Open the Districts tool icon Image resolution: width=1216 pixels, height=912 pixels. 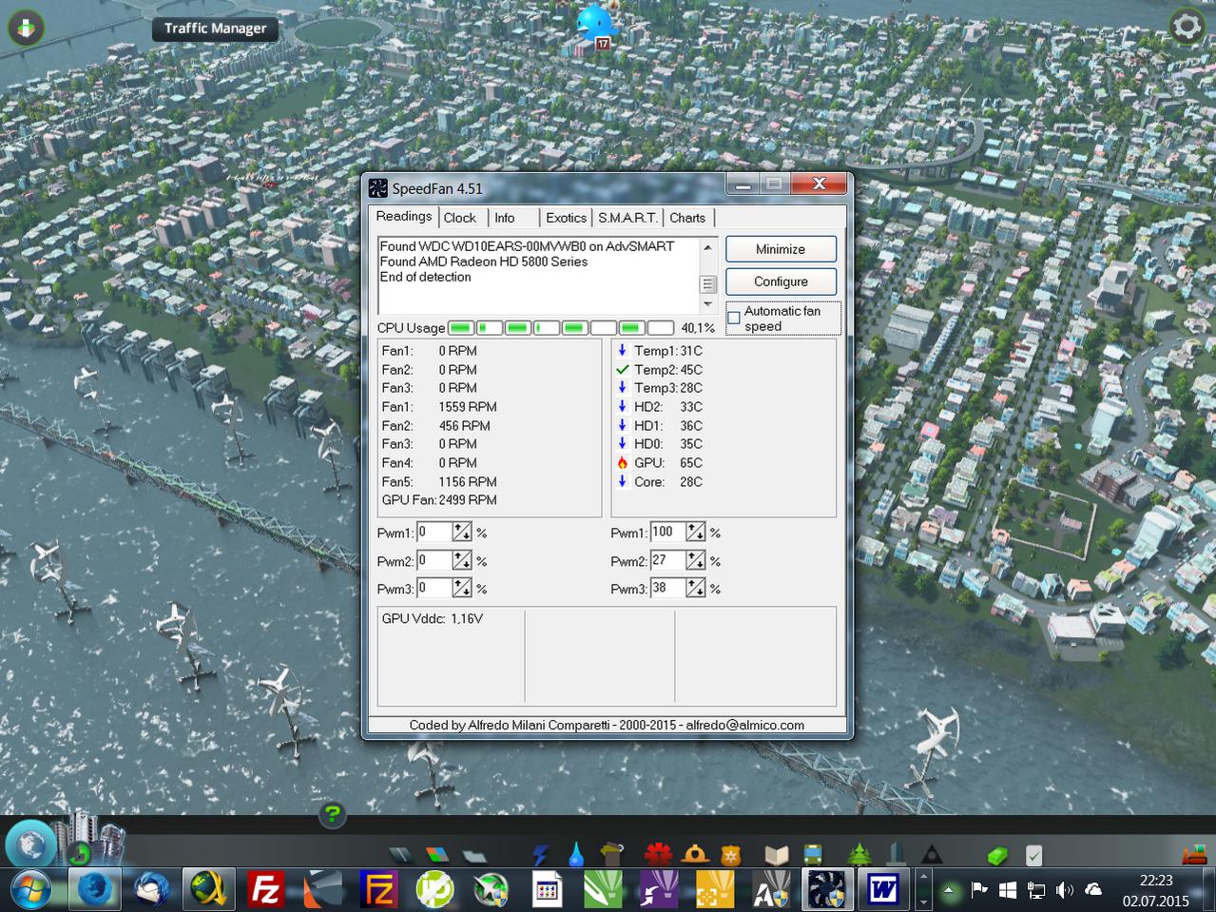(x=473, y=855)
